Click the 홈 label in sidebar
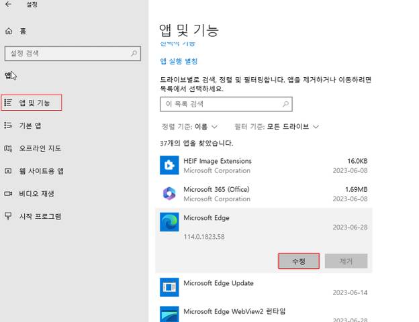 click(x=23, y=32)
